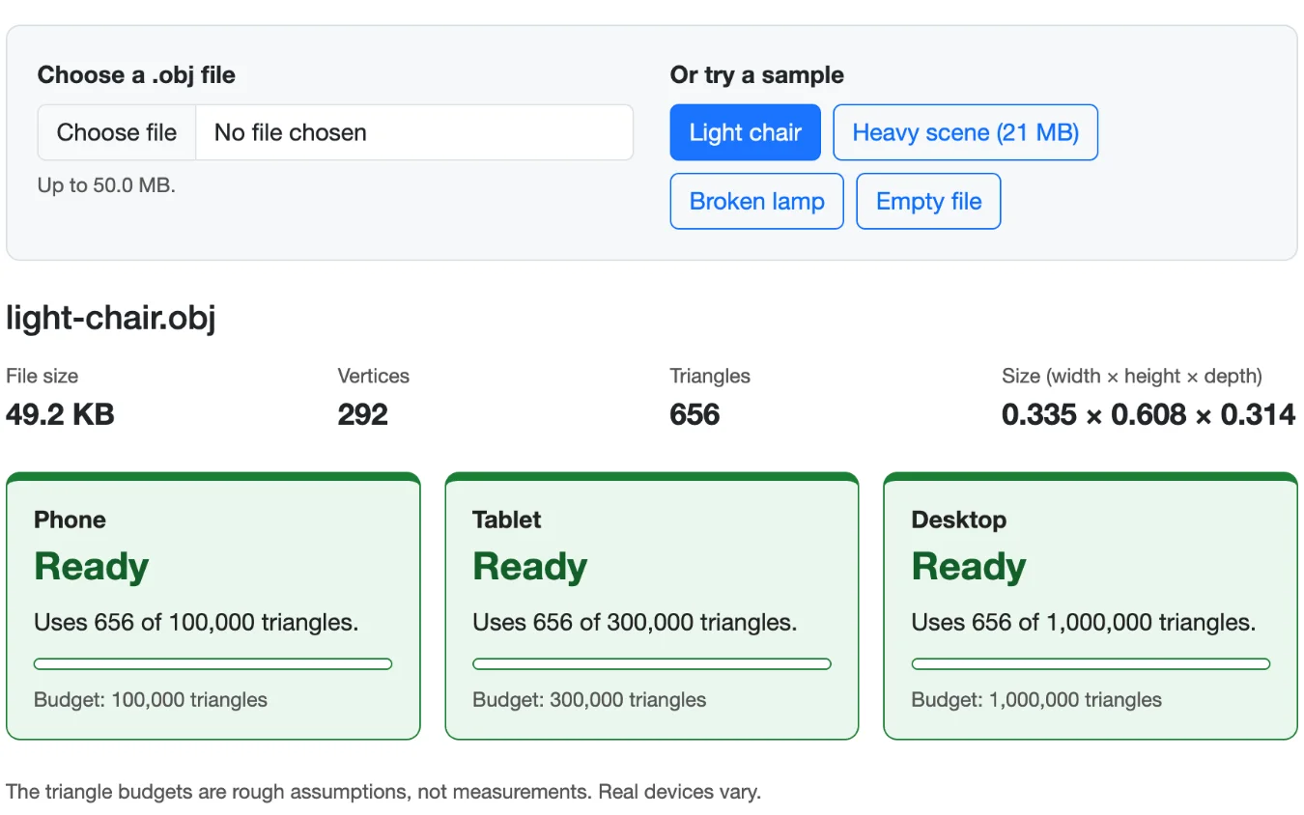Click the 292 vertices value
This screenshot has width=1304, height=815.
pos(363,414)
